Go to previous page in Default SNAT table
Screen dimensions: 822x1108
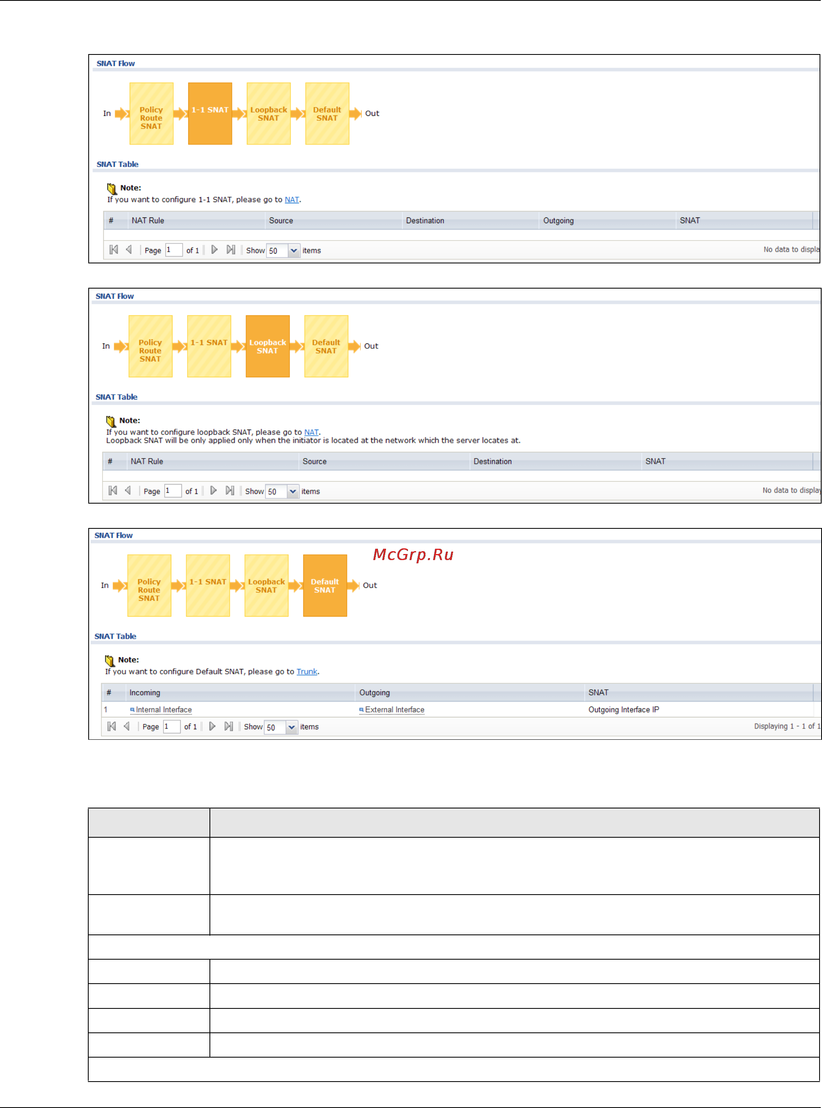127,726
